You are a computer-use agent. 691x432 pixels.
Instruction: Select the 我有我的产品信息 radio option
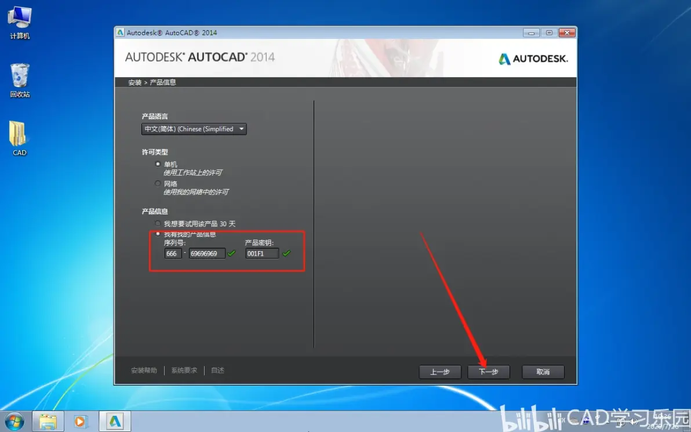click(x=158, y=234)
